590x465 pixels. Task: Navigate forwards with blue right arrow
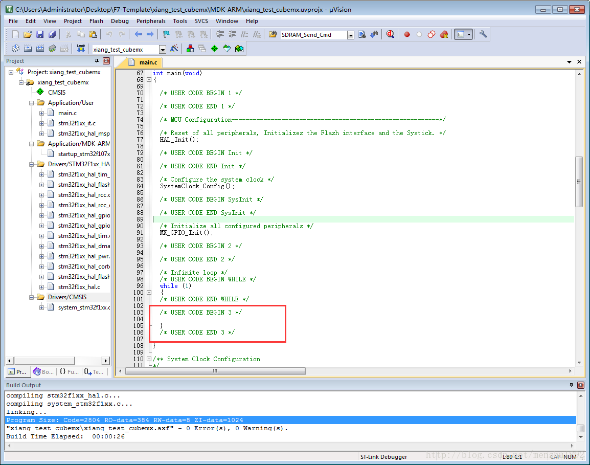(x=150, y=34)
